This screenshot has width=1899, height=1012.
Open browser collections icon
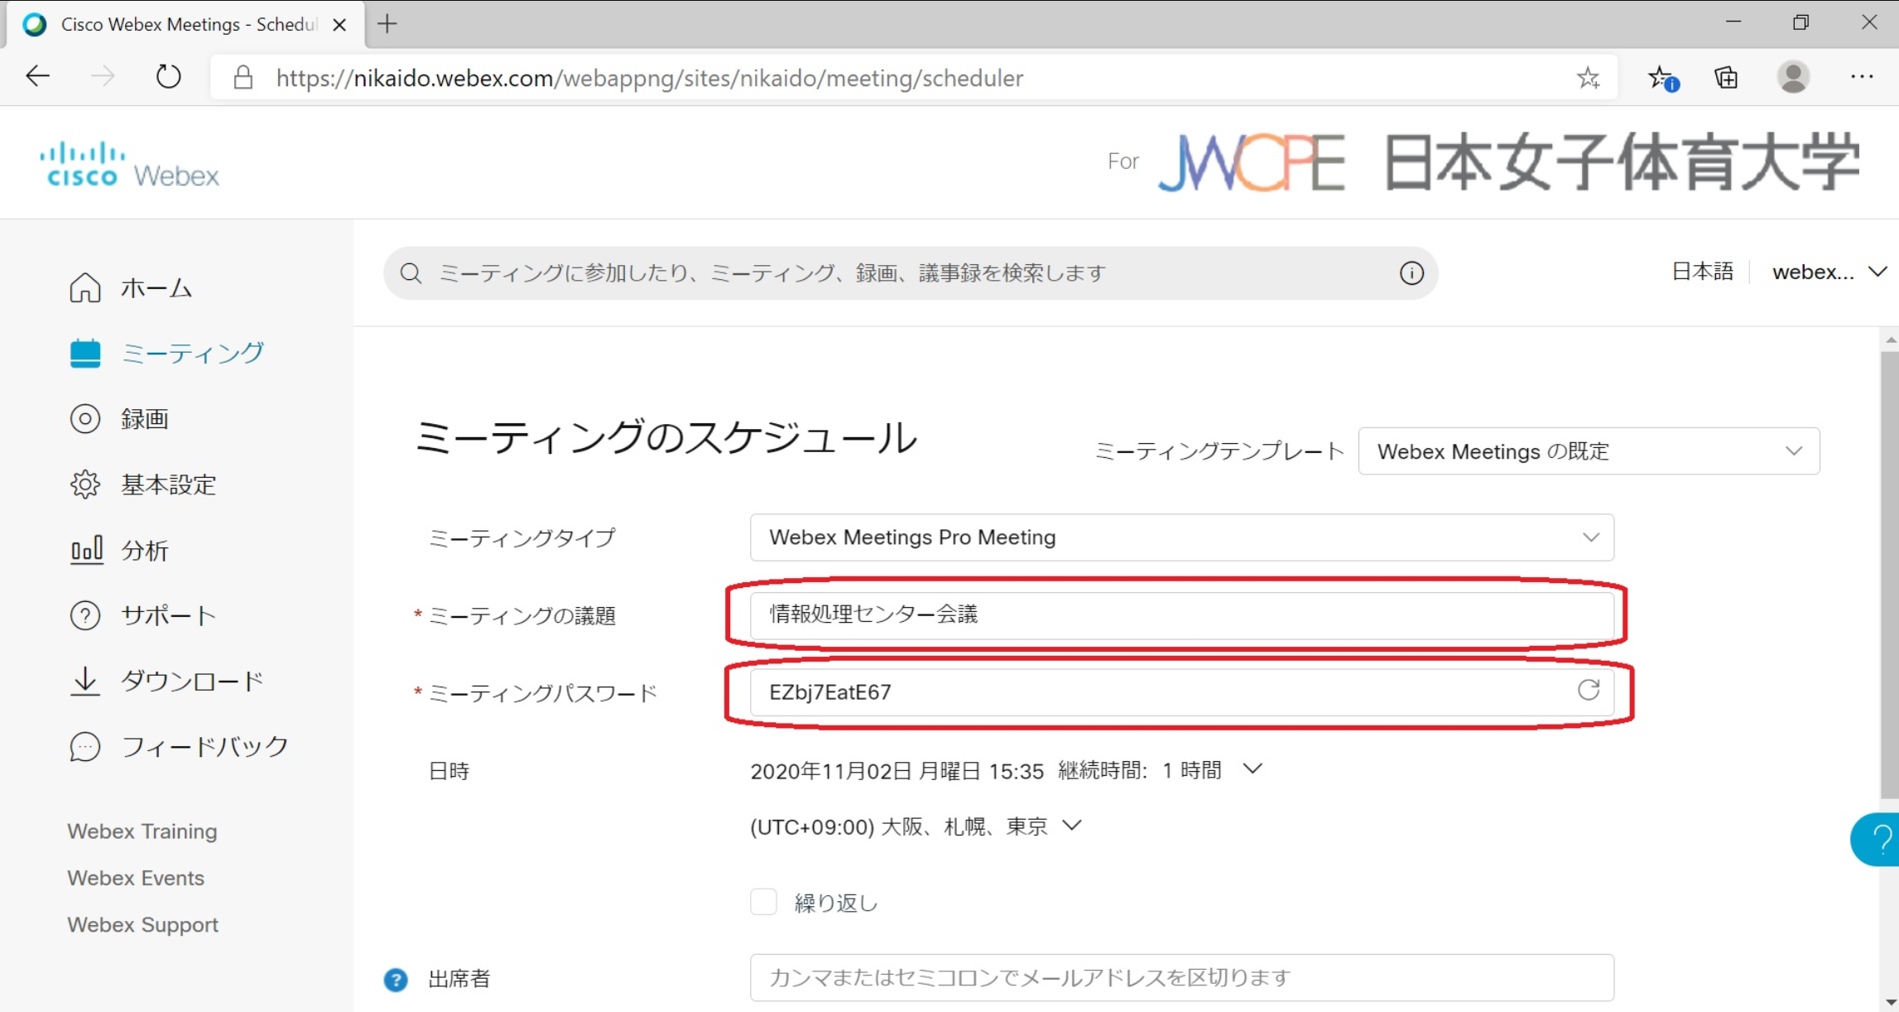[x=1726, y=78]
